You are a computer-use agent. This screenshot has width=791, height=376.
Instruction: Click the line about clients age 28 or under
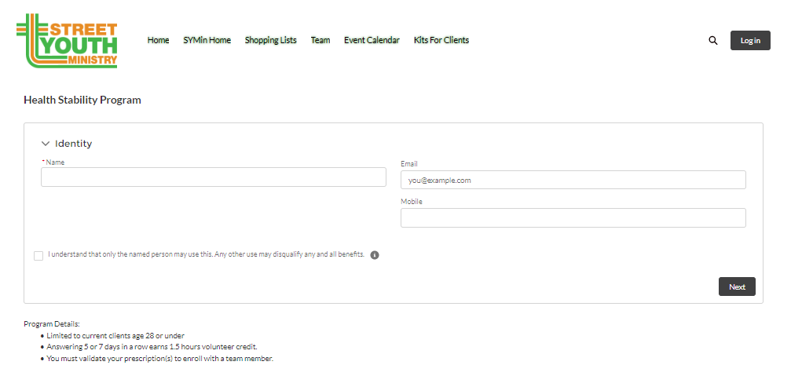(115, 336)
